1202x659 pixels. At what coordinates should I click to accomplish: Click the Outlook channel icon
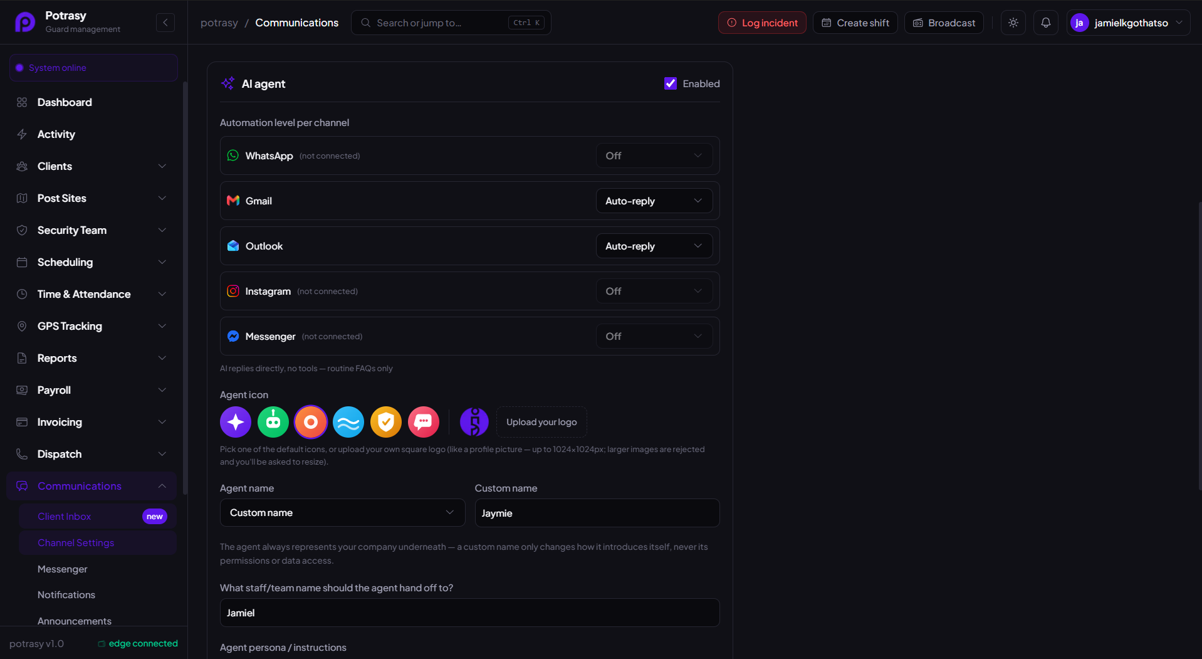click(233, 246)
